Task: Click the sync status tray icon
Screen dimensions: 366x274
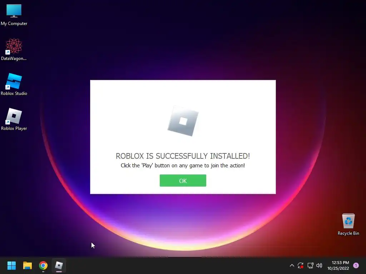Action: tap(300, 265)
